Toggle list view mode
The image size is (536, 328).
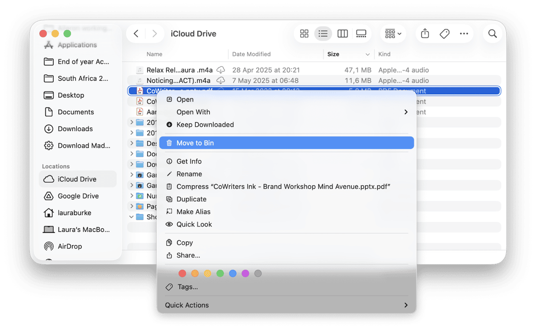coord(323,34)
